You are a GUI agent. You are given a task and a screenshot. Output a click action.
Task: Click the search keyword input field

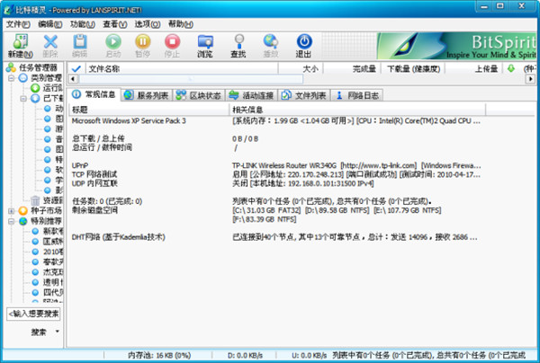[x=34, y=314]
